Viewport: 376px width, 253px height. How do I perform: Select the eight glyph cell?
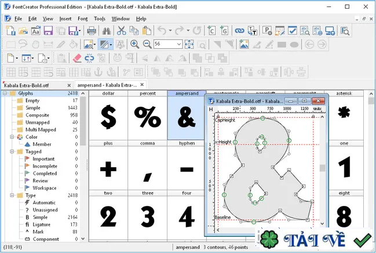pos(344,216)
